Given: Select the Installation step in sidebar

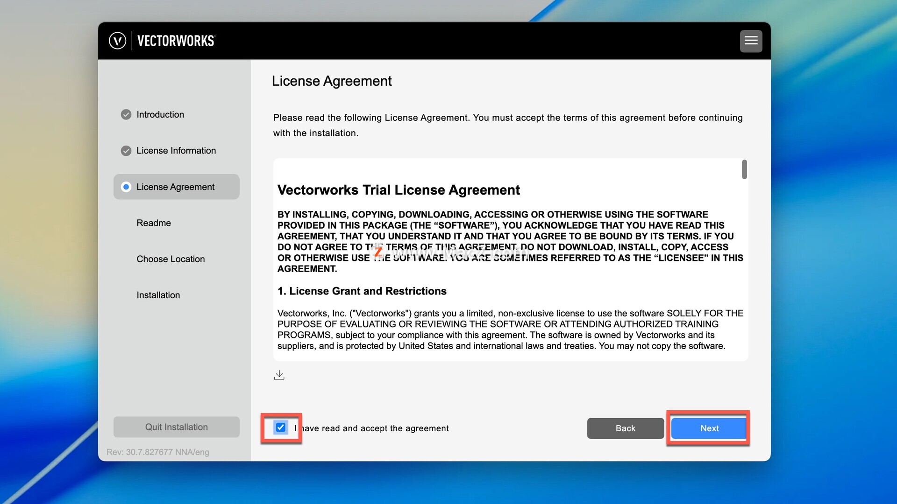Looking at the screenshot, I should [x=158, y=295].
